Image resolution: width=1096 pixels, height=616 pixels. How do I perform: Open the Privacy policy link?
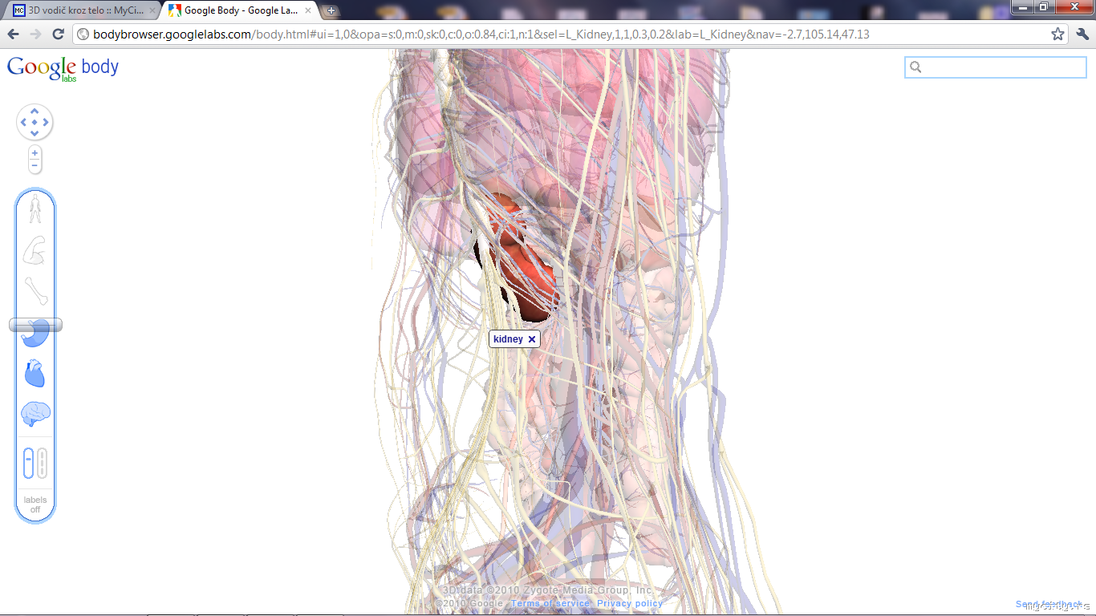click(x=630, y=603)
